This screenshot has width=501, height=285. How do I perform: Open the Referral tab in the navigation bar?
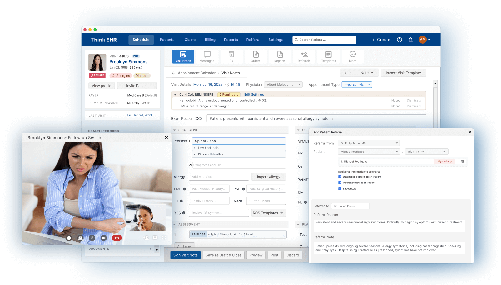click(x=253, y=40)
